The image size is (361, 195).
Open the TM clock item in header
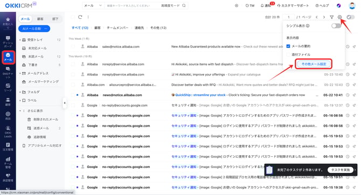click(250, 5)
